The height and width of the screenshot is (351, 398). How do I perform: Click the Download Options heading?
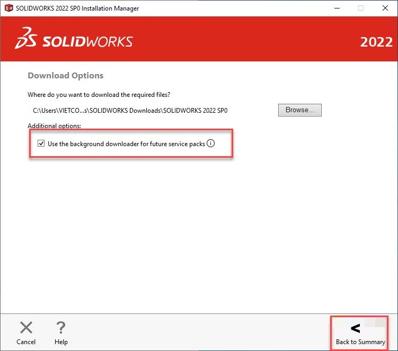(x=66, y=76)
